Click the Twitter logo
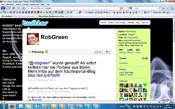This screenshot has width=175, height=109. [x=35, y=23]
